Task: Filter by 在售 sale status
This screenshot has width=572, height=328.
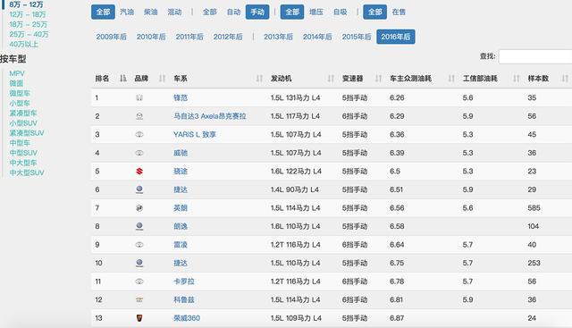Action: (x=399, y=12)
